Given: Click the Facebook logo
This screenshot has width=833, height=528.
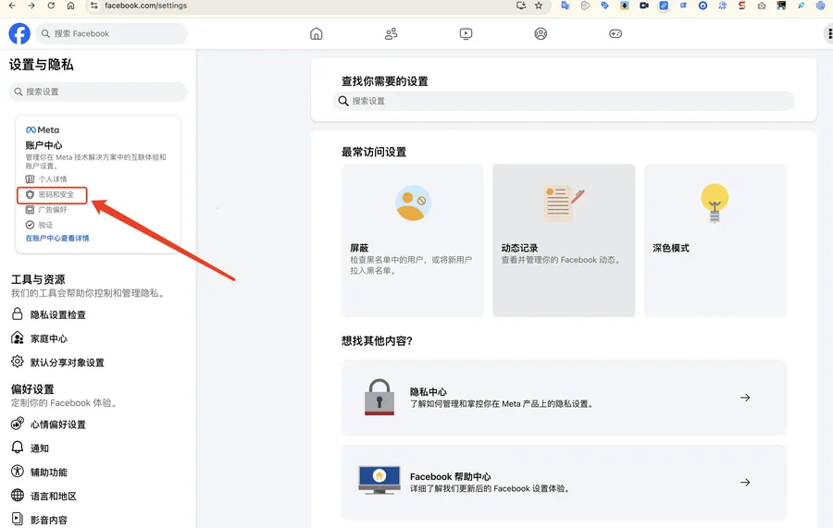Looking at the screenshot, I should coord(19,33).
